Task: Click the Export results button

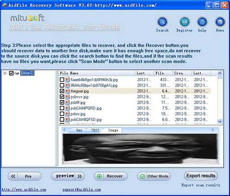Action: (x=201, y=176)
